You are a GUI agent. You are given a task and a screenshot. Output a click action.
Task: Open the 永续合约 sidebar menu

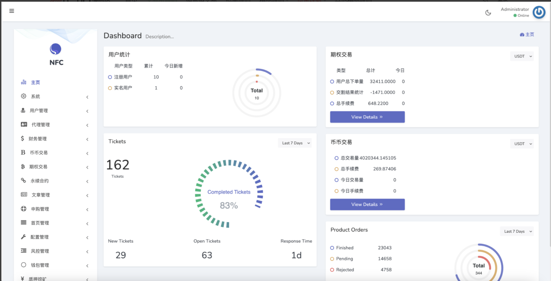pyautogui.click(x=39, y=181)
